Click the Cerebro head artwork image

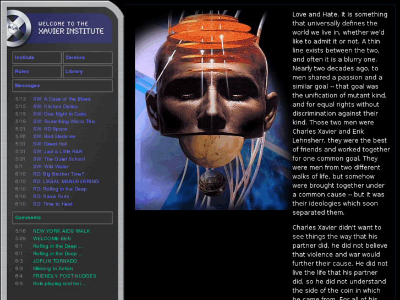coord(213,110)
